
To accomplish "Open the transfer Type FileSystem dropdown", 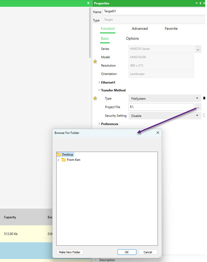I will [x=165, y=98].
